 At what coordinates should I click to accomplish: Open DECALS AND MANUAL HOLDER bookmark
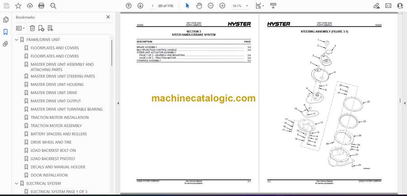[58, 167]
